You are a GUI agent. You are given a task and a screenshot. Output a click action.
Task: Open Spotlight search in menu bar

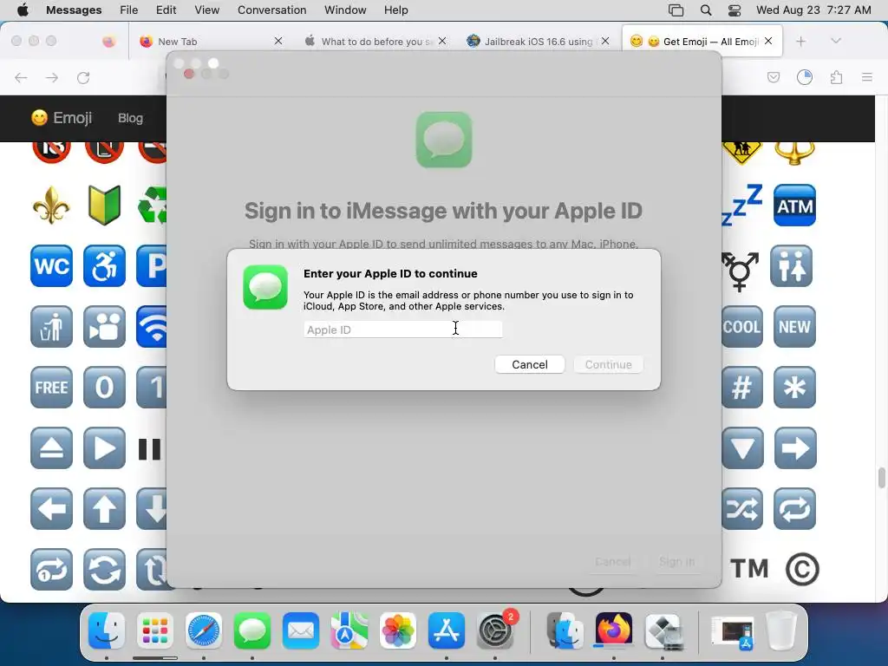pyautogui.click(x=706, y=10)
